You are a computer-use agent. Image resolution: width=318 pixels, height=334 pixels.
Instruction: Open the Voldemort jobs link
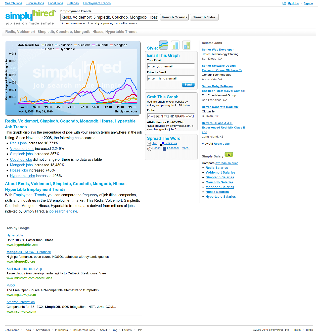tap(22, 149)
